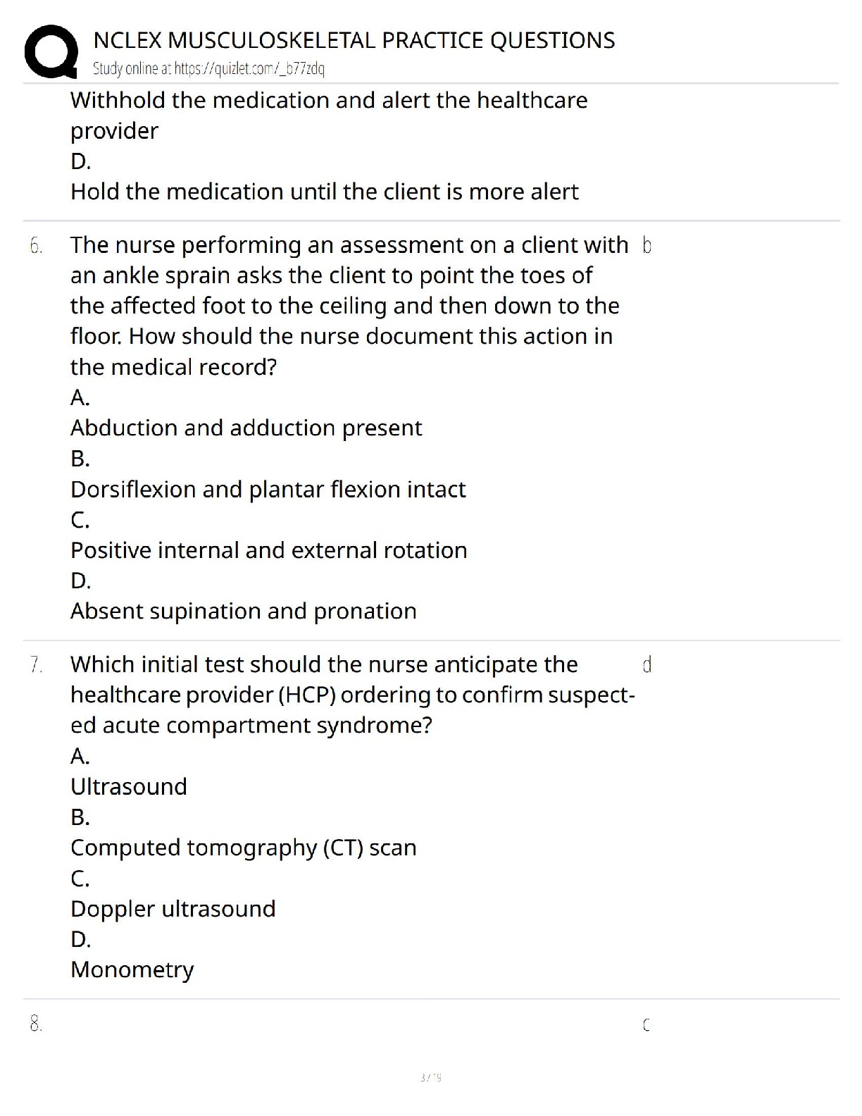Click answer key letter 'b' for question 6
This screenshot has width=862, height=1116.
[x=647, y=245]
